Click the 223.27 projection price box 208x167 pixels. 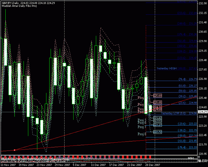[158, 125]
